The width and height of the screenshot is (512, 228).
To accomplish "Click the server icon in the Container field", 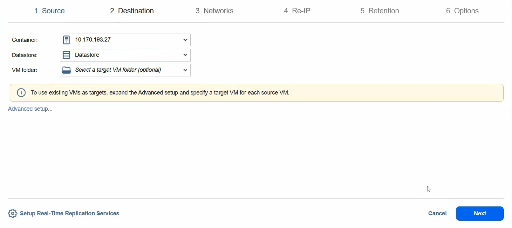I will (66, 40).
